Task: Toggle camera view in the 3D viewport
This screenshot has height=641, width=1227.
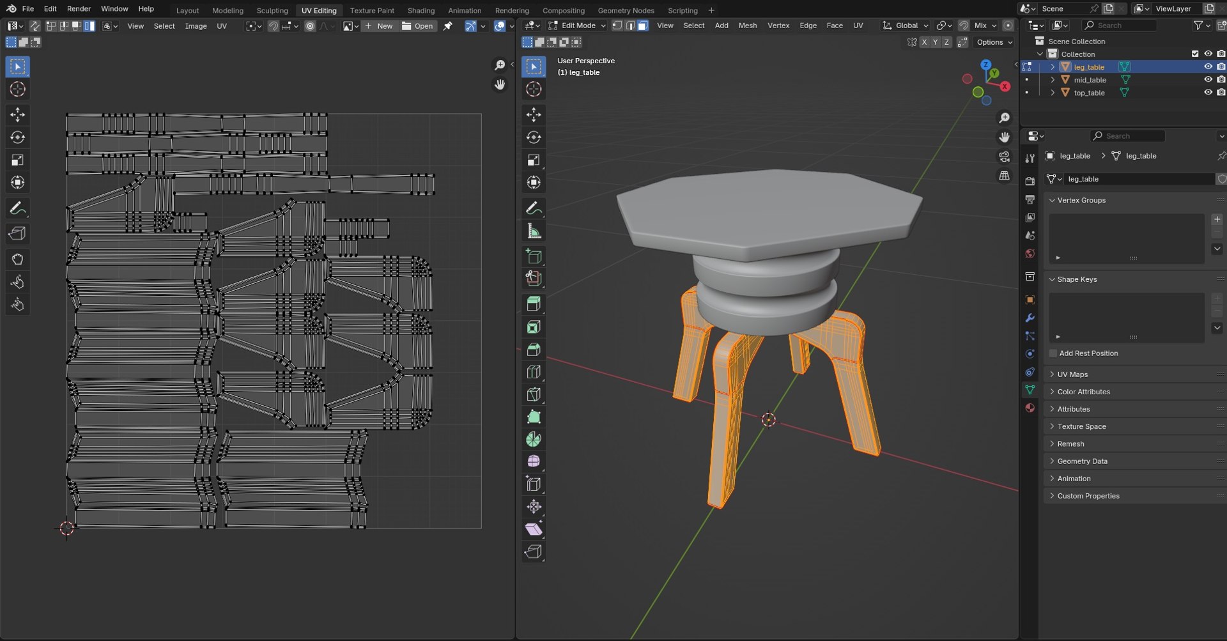Action: pyautogui.click(x=1005, y=157)
